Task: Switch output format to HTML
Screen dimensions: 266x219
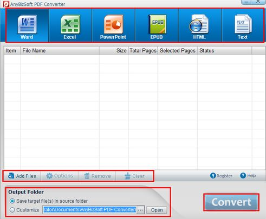Action: coord(200,25)
